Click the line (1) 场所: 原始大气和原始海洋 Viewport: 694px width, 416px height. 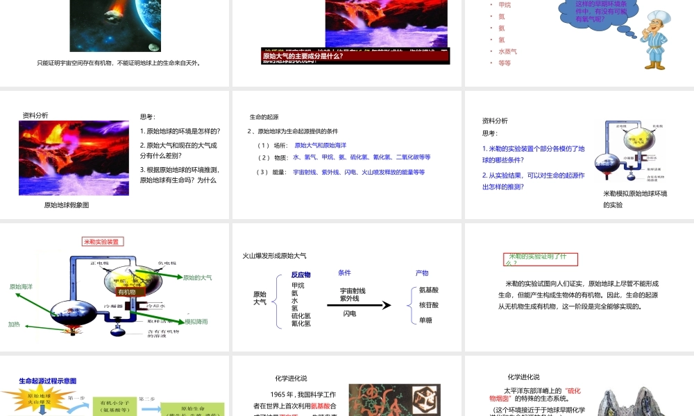pyautogui.click(x=302, y=145)
